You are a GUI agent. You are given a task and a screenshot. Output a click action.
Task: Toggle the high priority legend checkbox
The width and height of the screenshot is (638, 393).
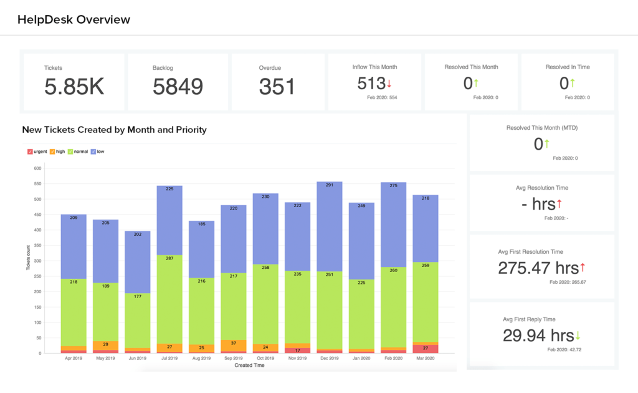click(x=52, y=152)
